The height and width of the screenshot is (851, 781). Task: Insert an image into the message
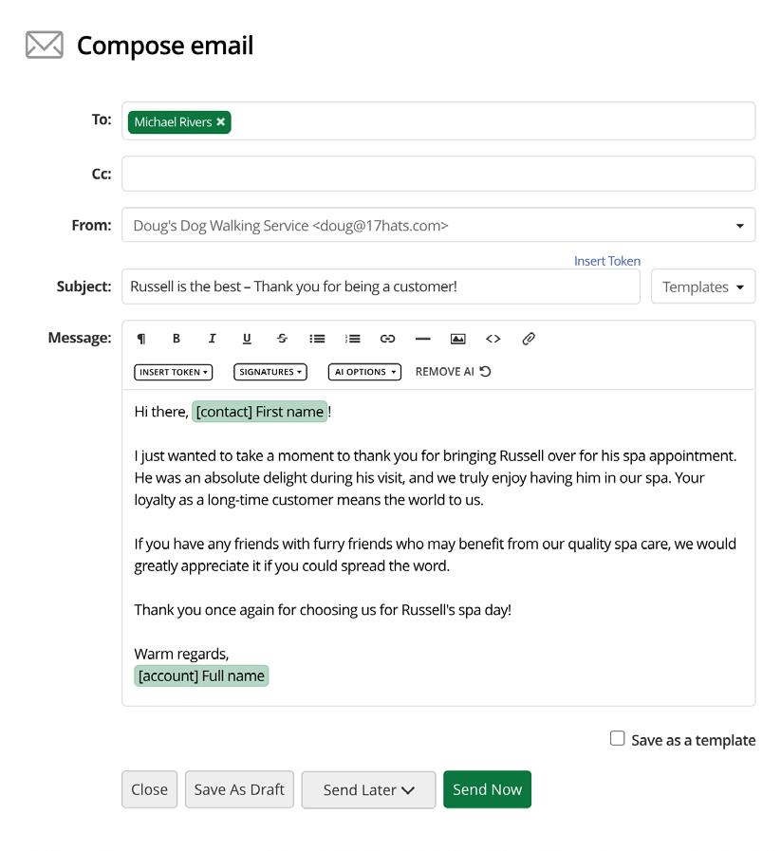(x=457, y=339)
